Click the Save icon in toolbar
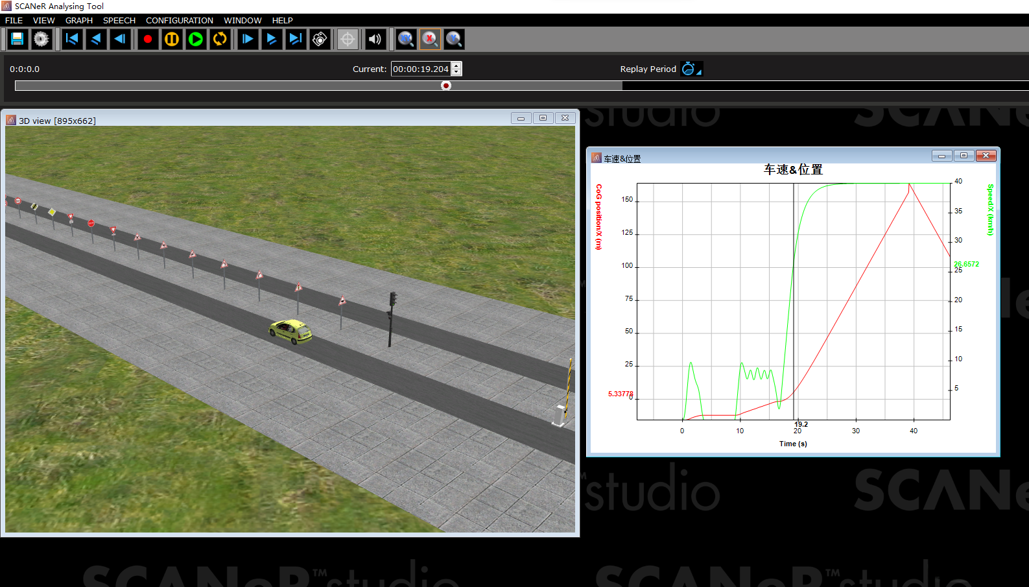This screenshot has width=1029, height=587. coord(18,39)
